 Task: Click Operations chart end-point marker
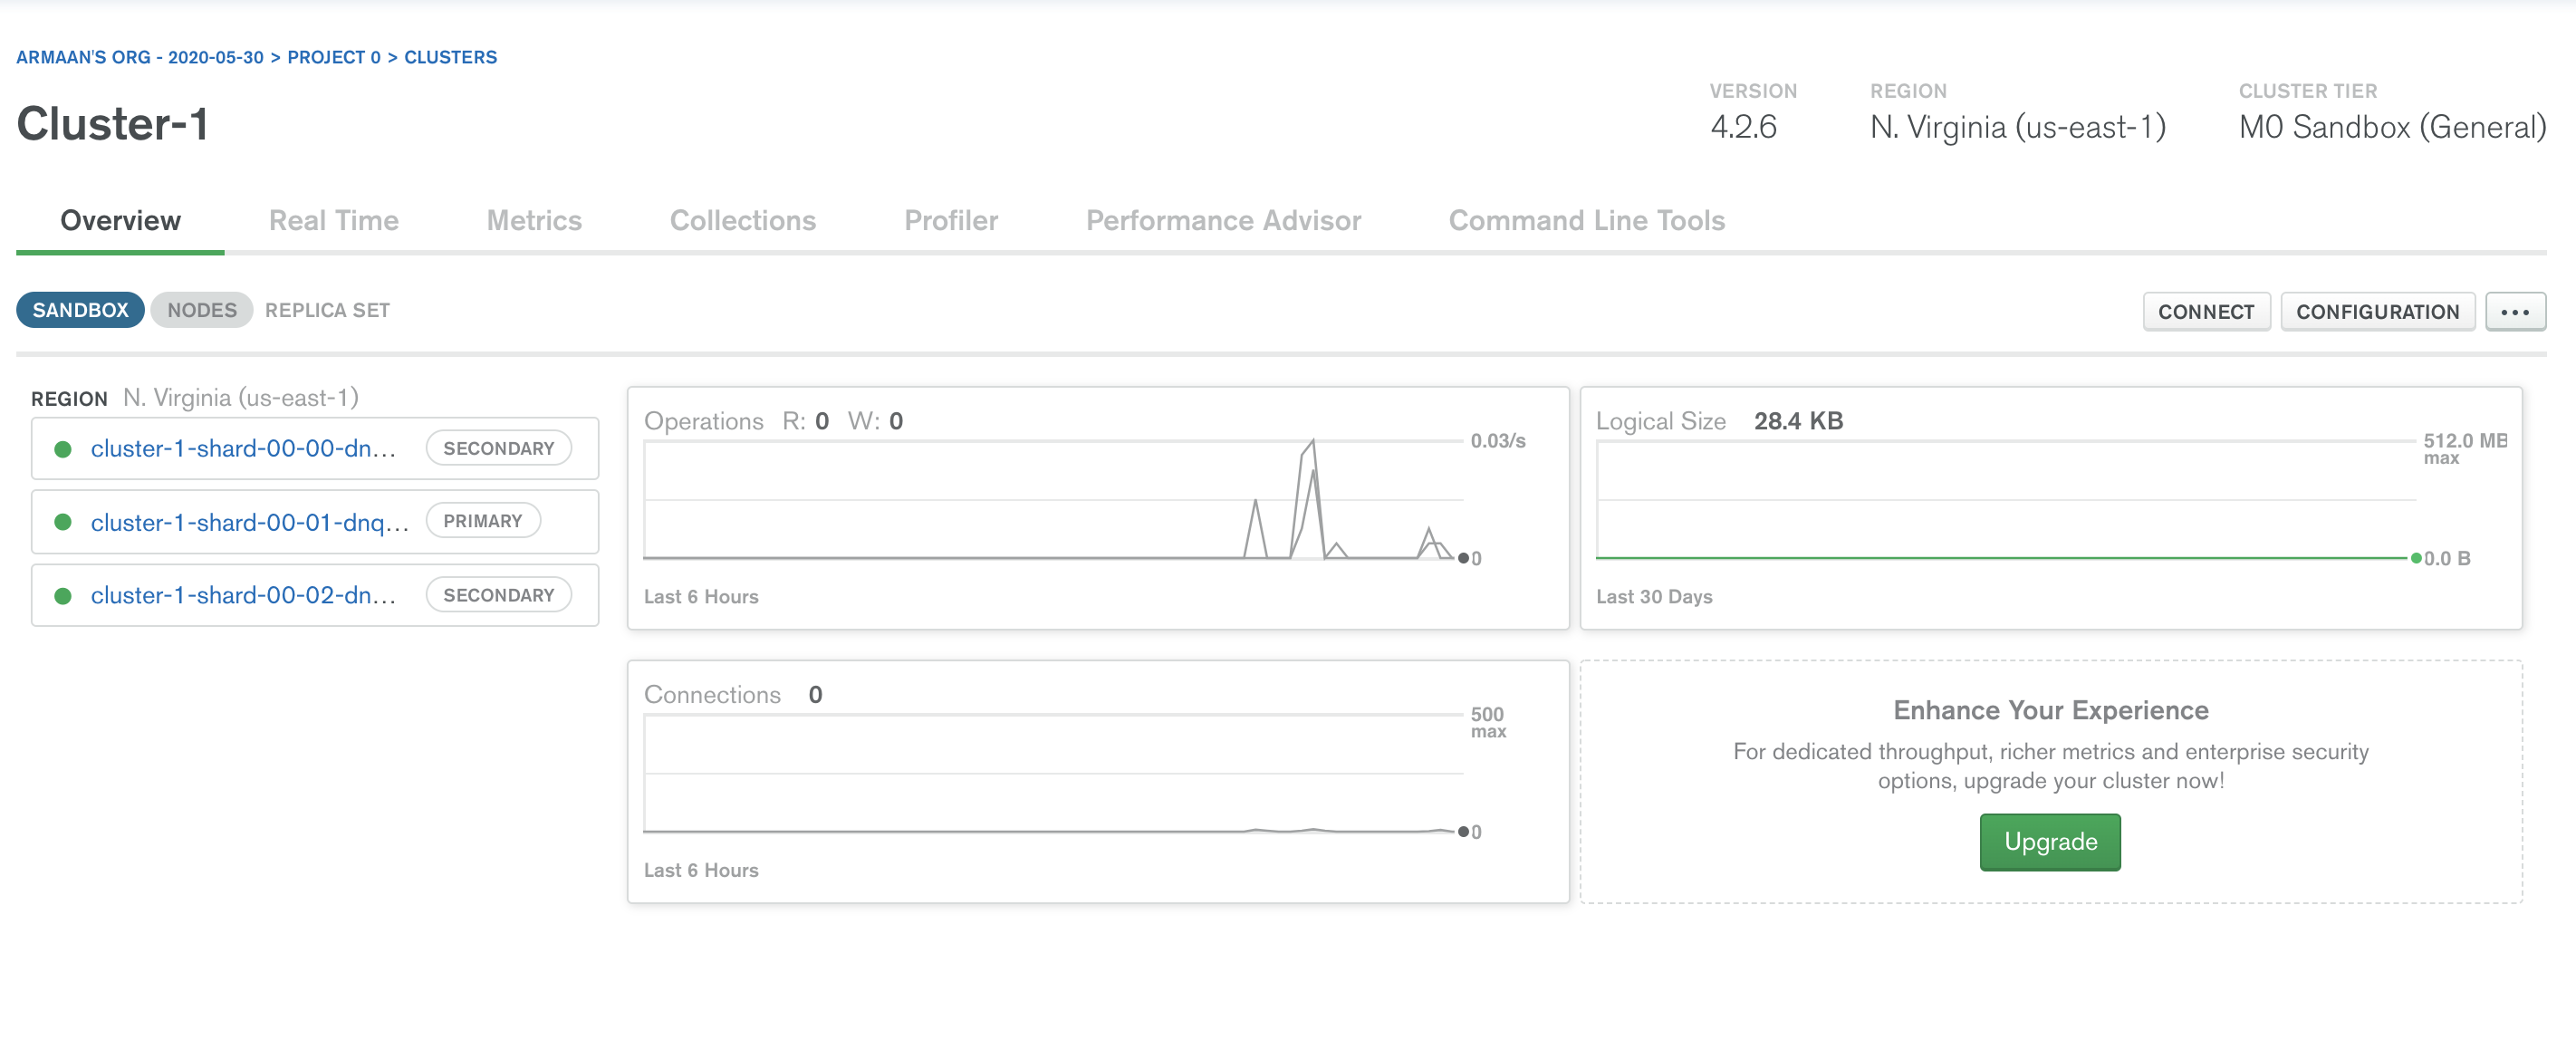pyautogui.click(x=1463, y=558)
